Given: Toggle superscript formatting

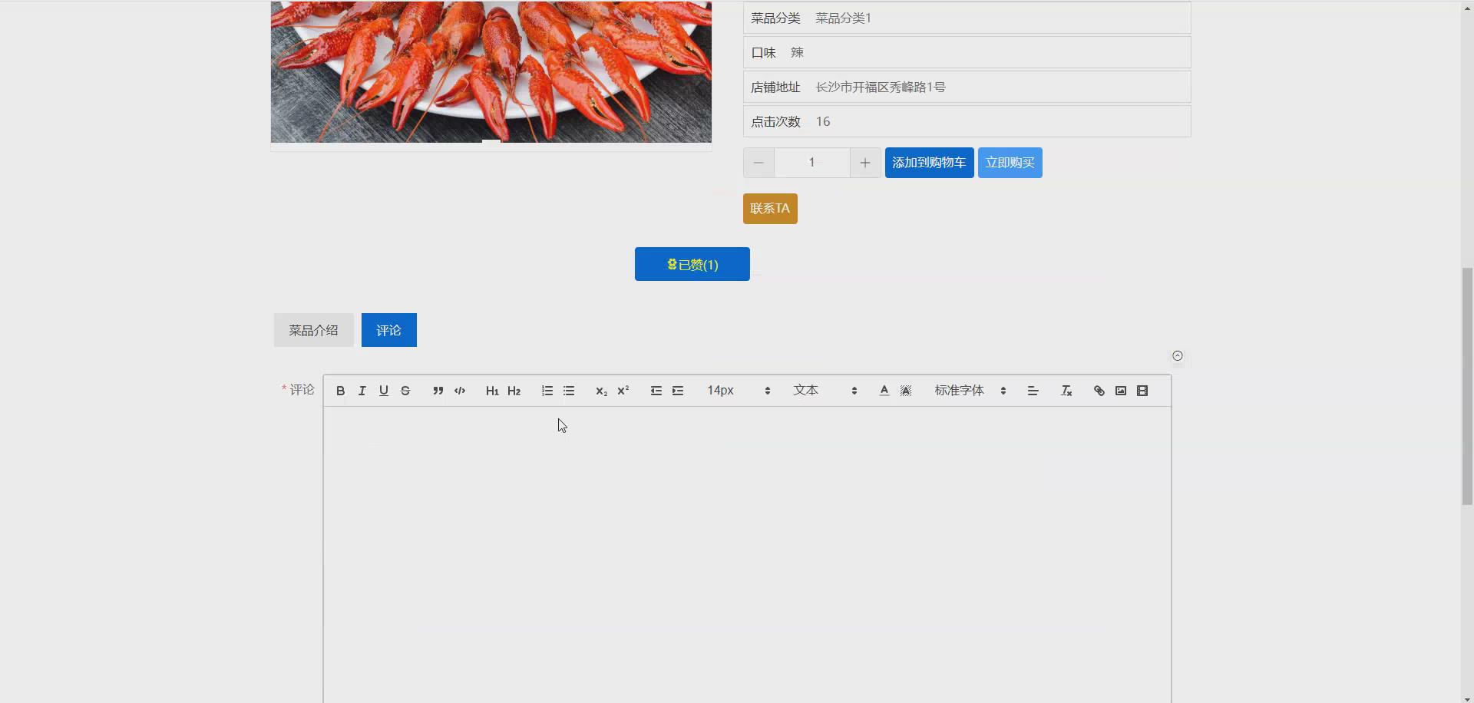Looking at the screenshot, I should [x=623, y=391].
